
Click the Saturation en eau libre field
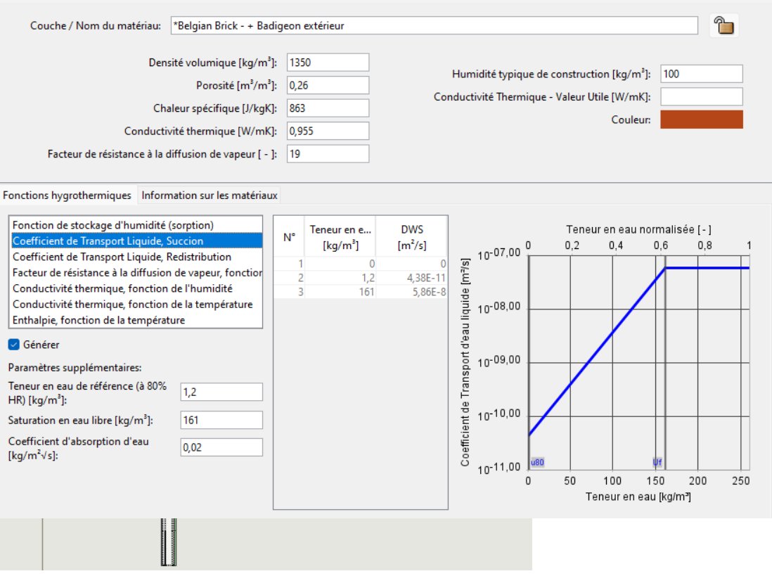point(221,421)
